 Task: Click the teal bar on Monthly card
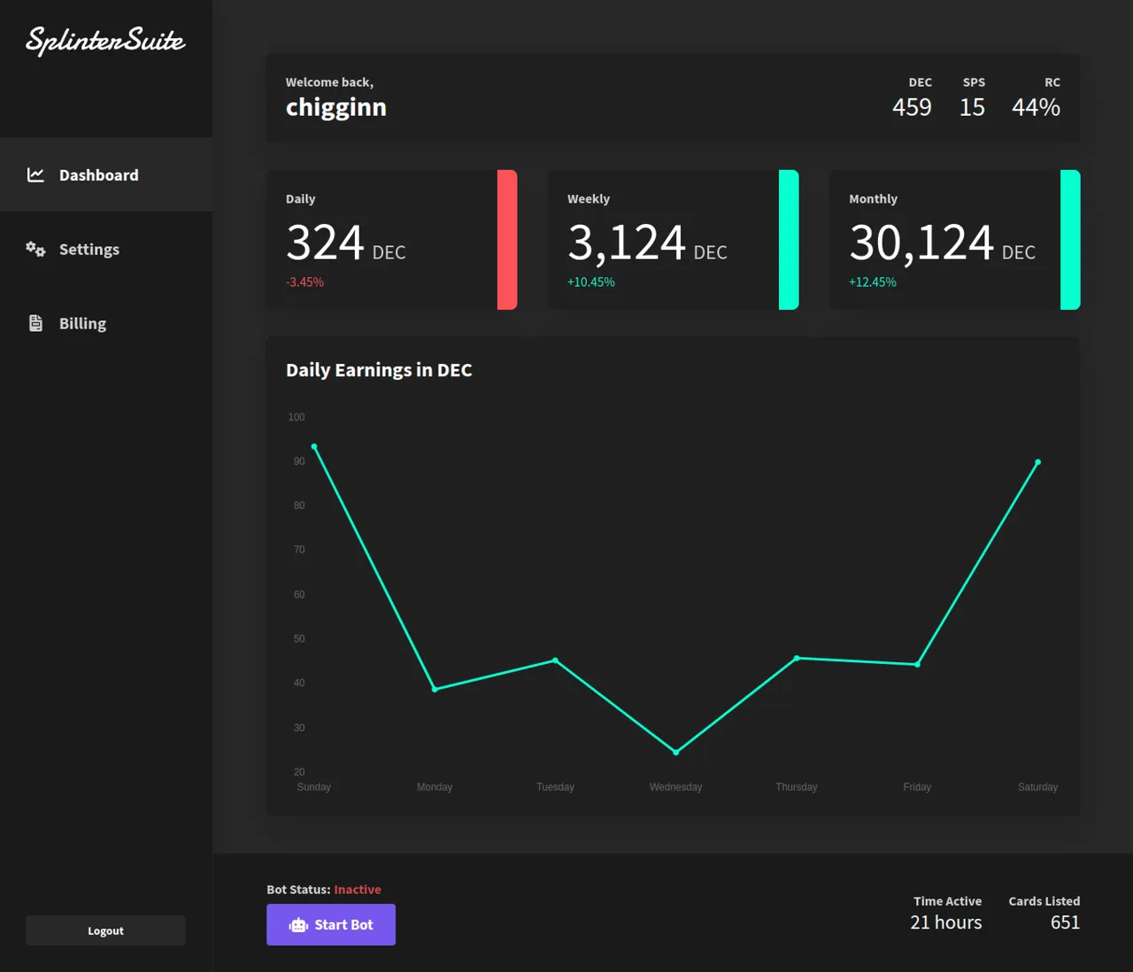click(1070, 240)
